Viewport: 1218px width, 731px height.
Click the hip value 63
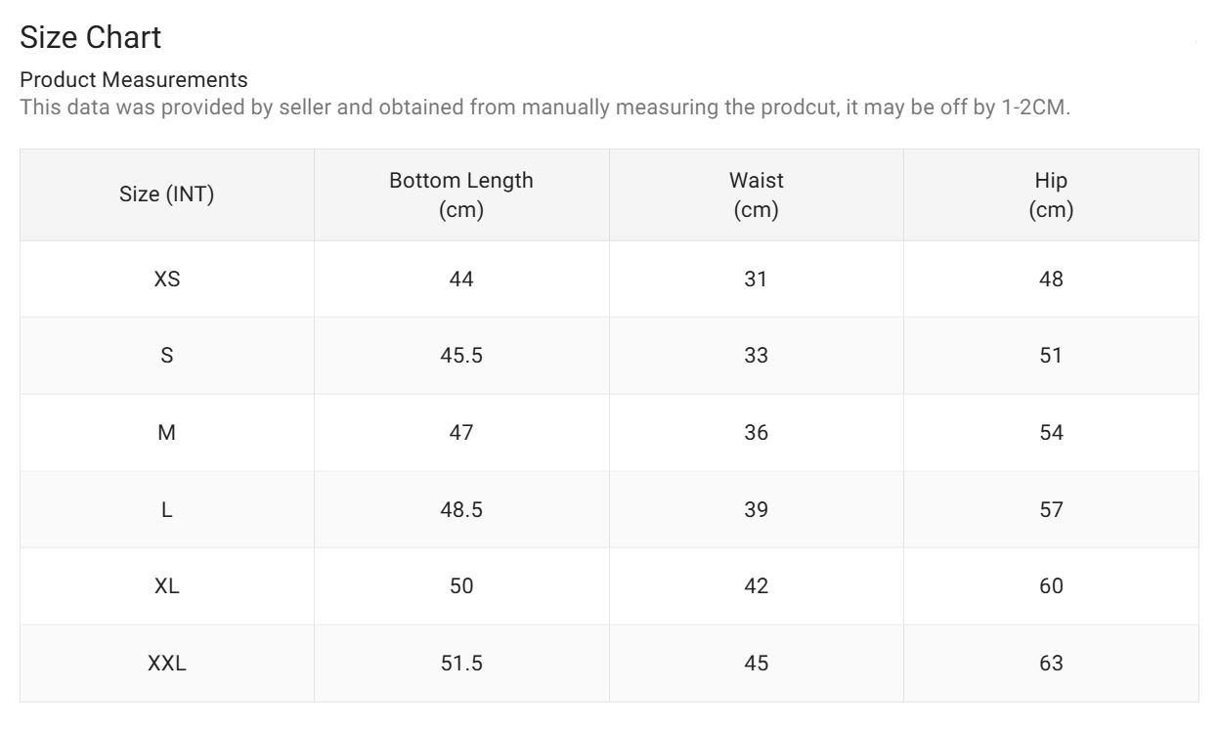pos(1051,664)
